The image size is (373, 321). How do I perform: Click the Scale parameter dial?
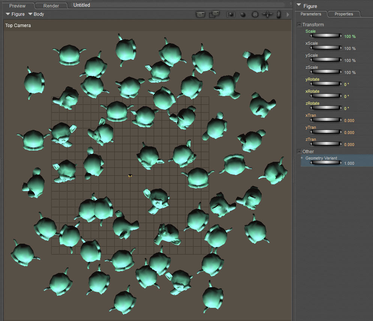pos(326,36)
